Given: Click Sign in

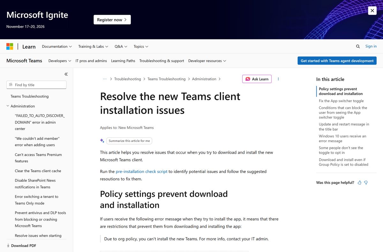Looking at the screenshot, I should (371, 46).
